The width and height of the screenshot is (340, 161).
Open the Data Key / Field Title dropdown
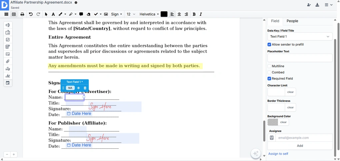click(x=300, y=36)
